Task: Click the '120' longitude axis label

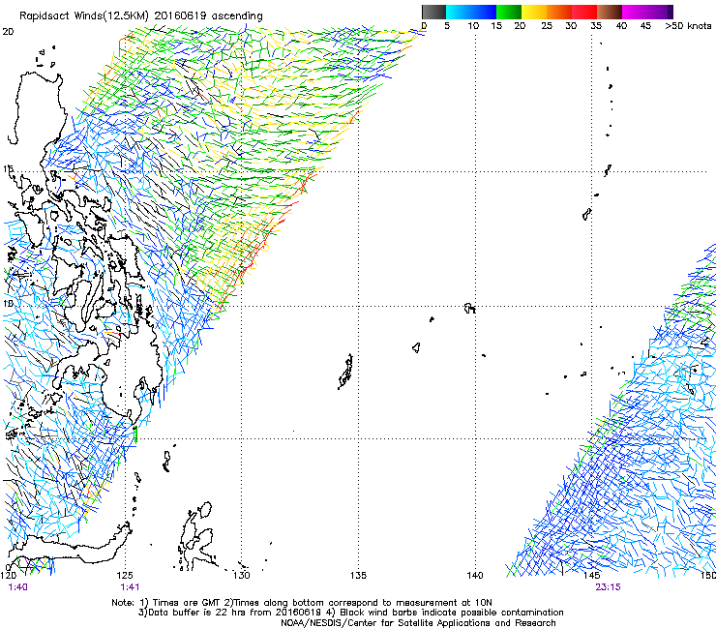Action: [8, 576]
